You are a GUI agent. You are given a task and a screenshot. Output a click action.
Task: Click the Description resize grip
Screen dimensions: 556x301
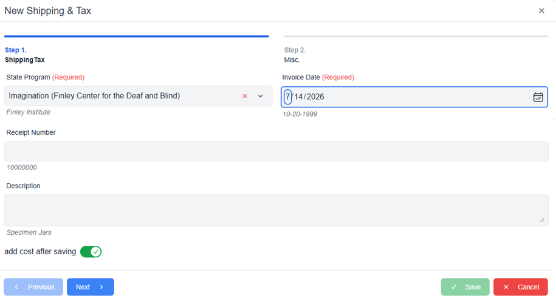point(542,220)
